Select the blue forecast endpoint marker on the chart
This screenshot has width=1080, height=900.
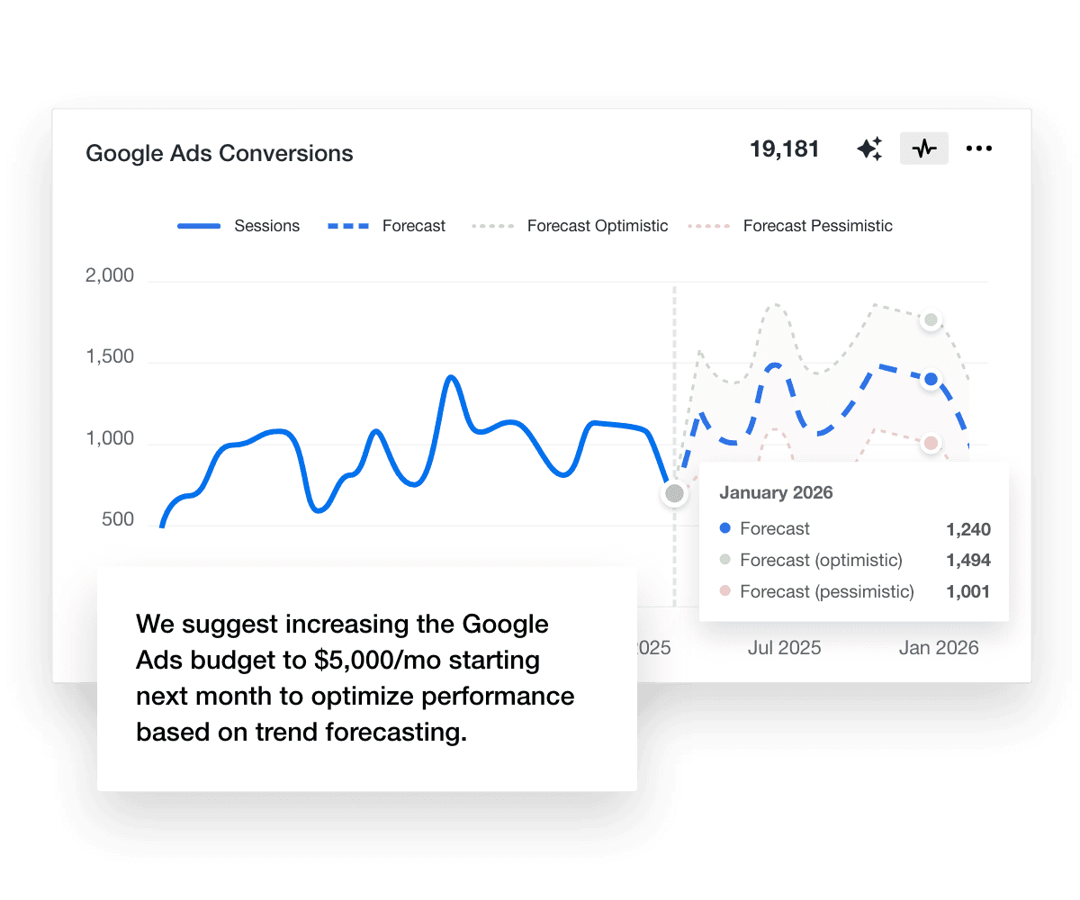coord(931,379)
